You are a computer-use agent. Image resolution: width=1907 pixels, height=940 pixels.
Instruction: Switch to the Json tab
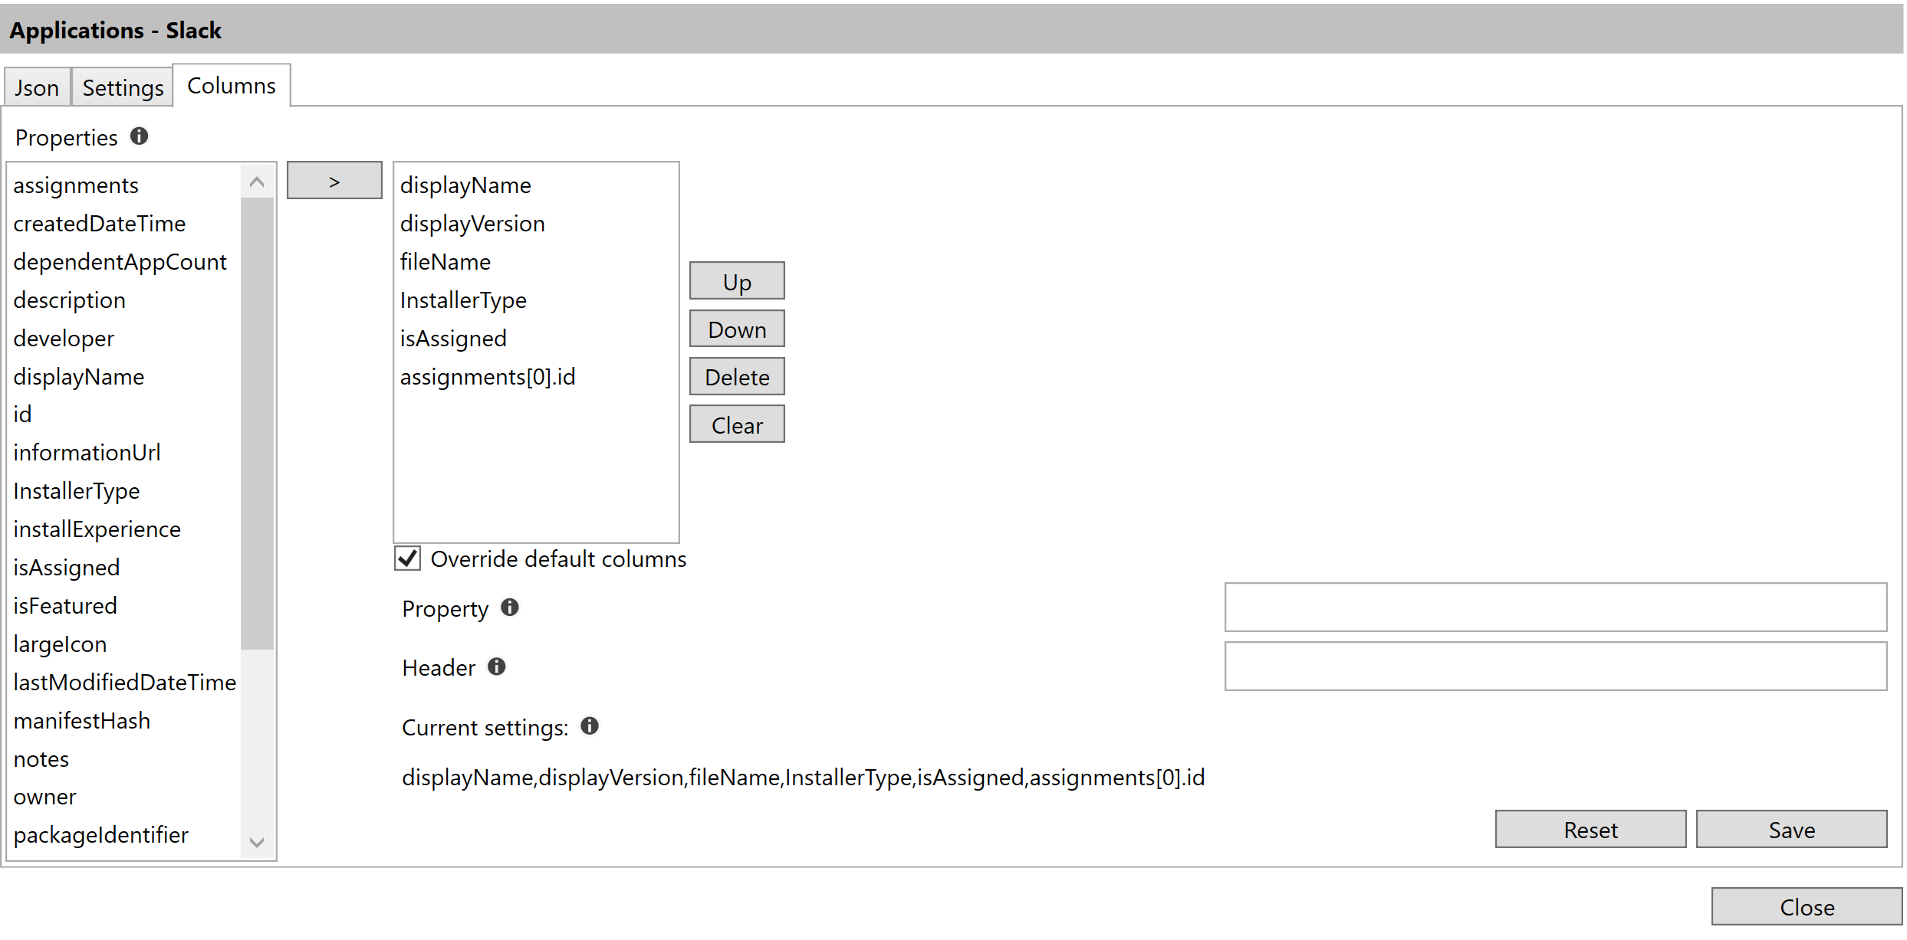(37, 87)
